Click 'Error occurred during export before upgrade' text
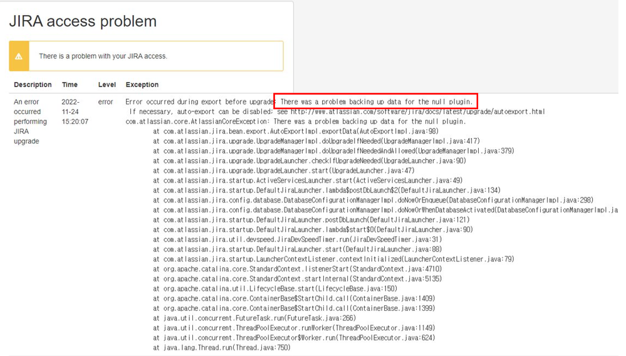626x356 pixels. tap(200, 102)
